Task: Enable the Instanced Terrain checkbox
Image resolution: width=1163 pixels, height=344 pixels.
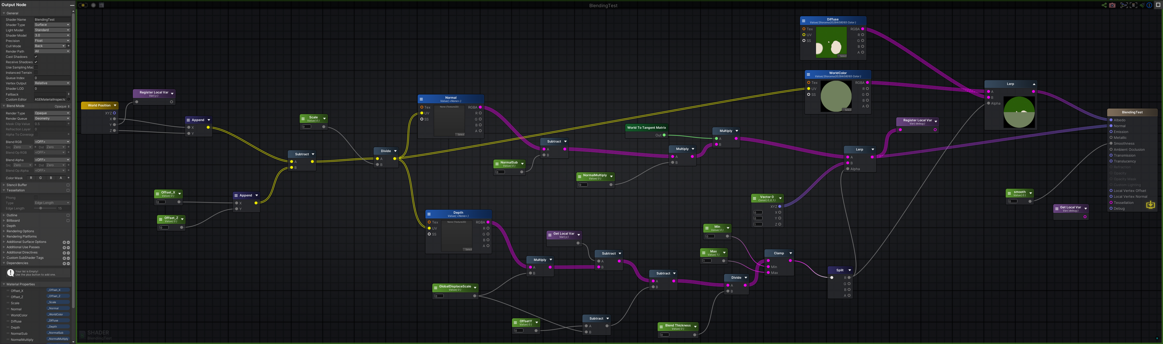Action: pos(36,73)
